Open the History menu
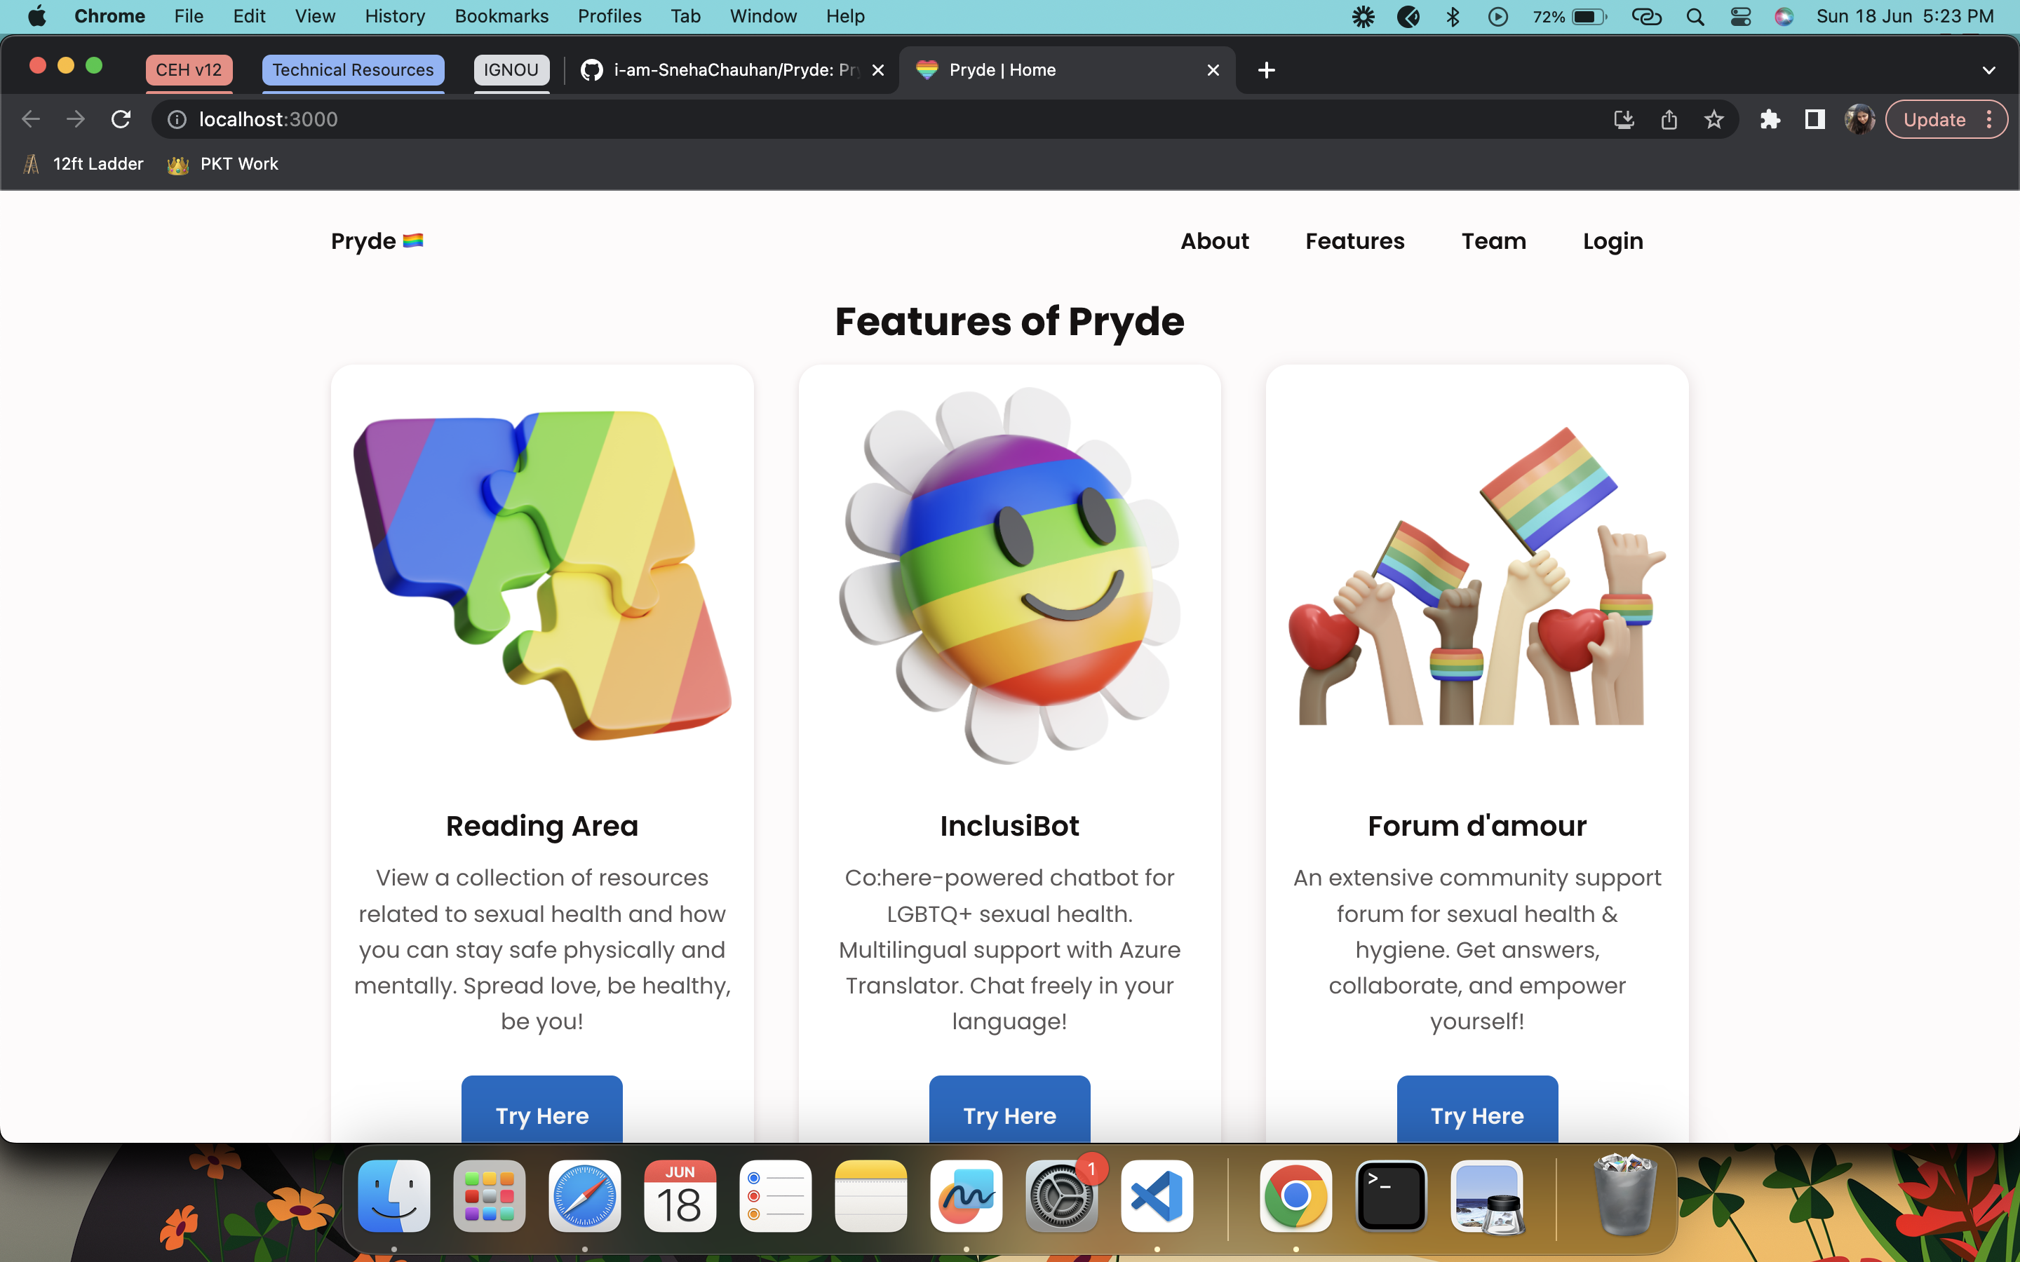 pyautogui.click(x=395, y=17)
